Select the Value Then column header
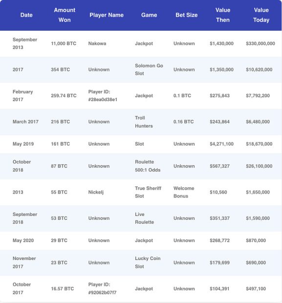 coord(223,15)
